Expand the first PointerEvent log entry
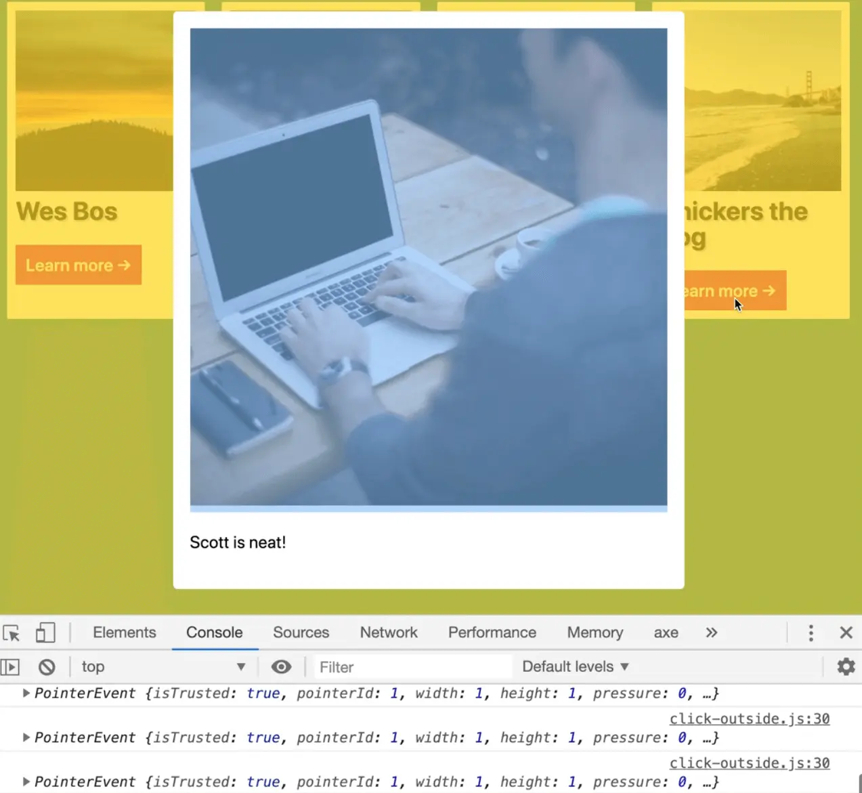Image resolution: width=862 pixels, height=793 pixels. coord(26,693)
